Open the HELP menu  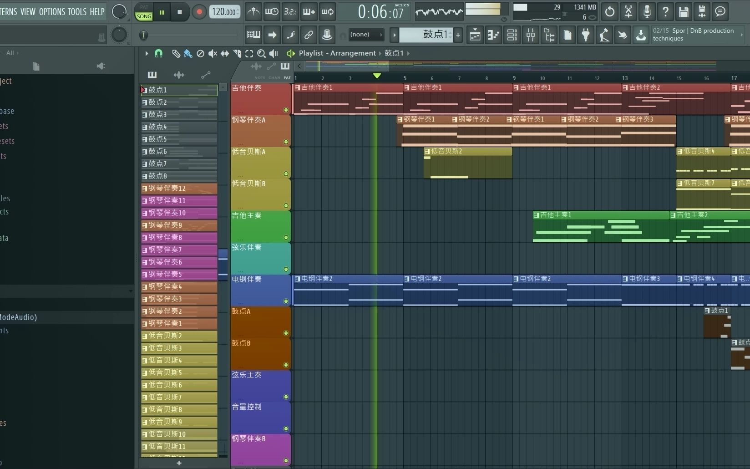tap(97, 12)
